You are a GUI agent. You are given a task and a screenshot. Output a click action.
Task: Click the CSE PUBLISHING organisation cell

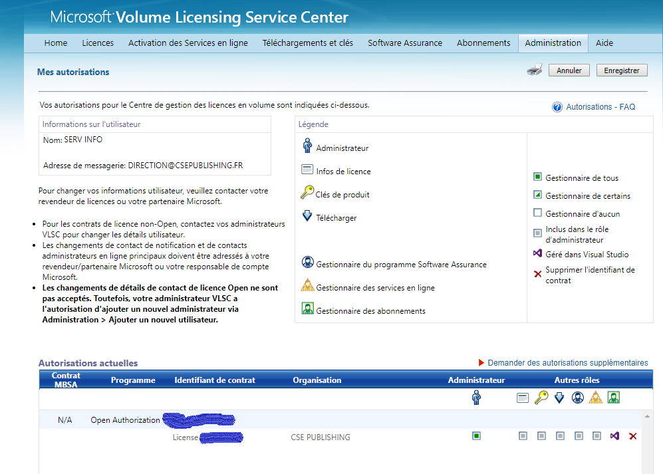[x=321, y=437]
